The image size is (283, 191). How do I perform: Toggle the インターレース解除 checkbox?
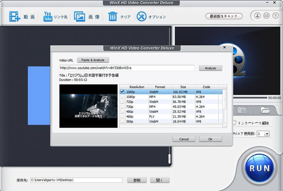(234, 123)
